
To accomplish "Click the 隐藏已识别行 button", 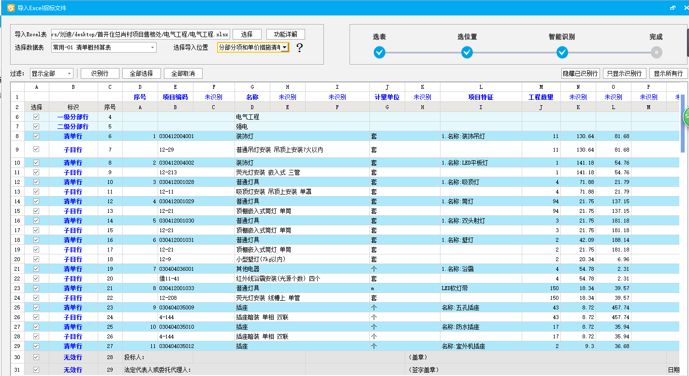I will click(581, 73).
